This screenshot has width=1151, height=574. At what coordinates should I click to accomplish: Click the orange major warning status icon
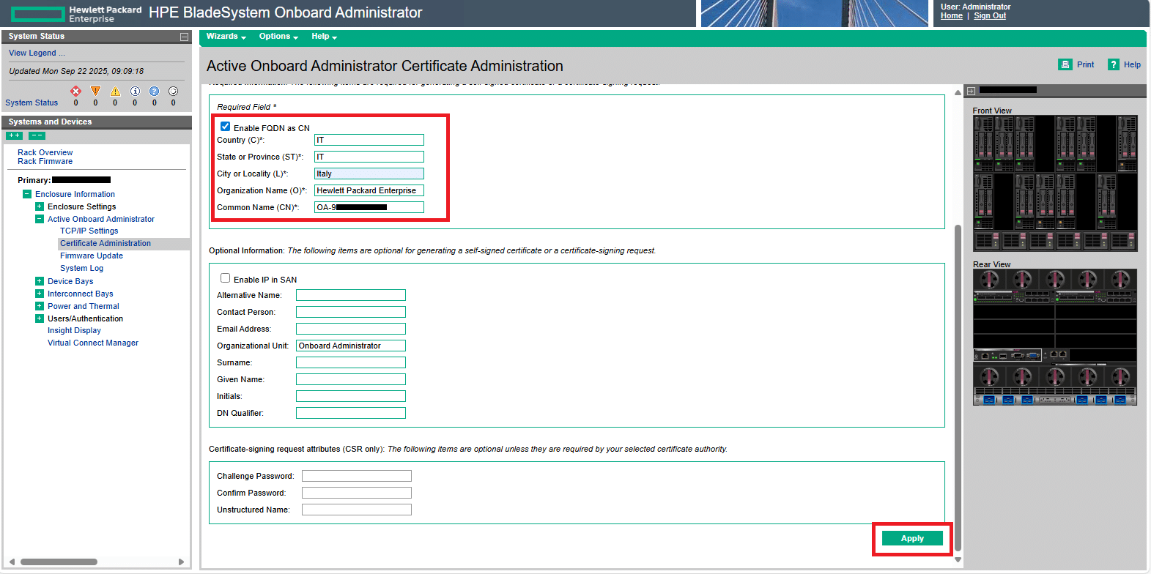(x=95, y=92)
